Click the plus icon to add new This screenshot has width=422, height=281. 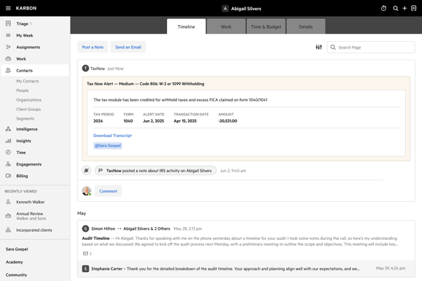tap(404, 8)
